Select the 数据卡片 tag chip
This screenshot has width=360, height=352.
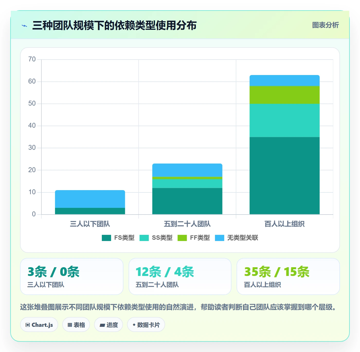click(x=146, y=325)
